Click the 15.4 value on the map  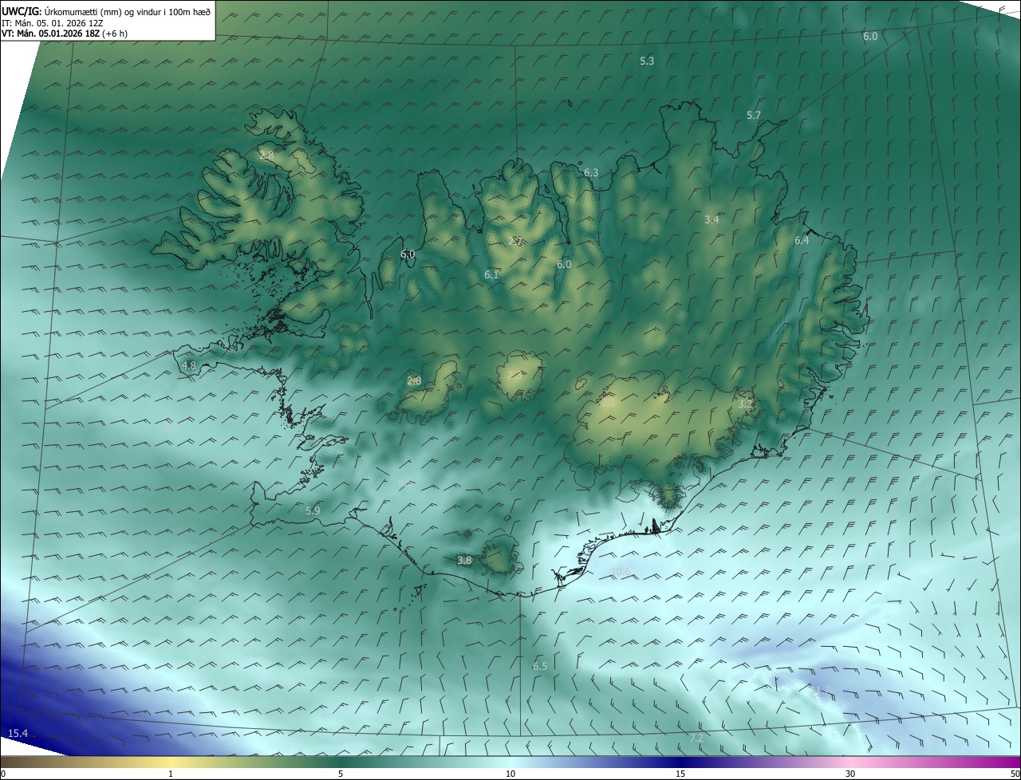(x=18, y=733)
